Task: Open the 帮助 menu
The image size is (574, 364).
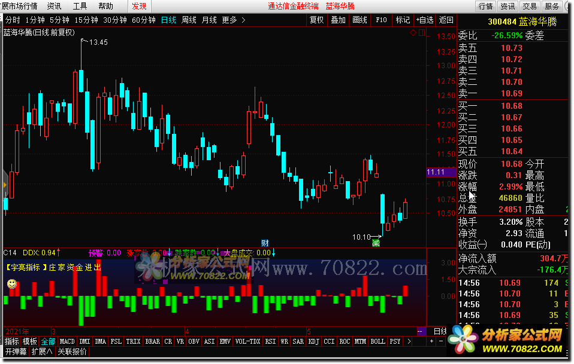Action: [x=106, y=6]
